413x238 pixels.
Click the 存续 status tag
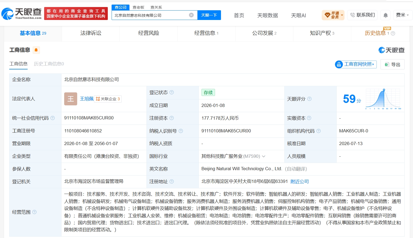tap(208, 92)
